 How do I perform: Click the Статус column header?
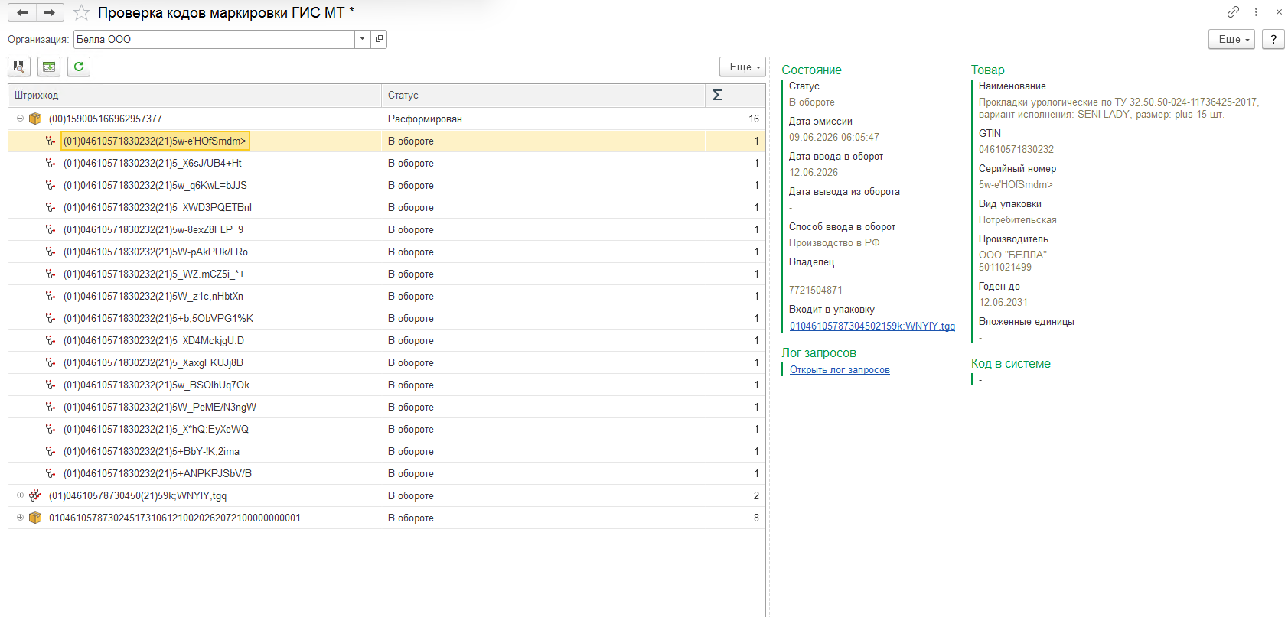543,96
